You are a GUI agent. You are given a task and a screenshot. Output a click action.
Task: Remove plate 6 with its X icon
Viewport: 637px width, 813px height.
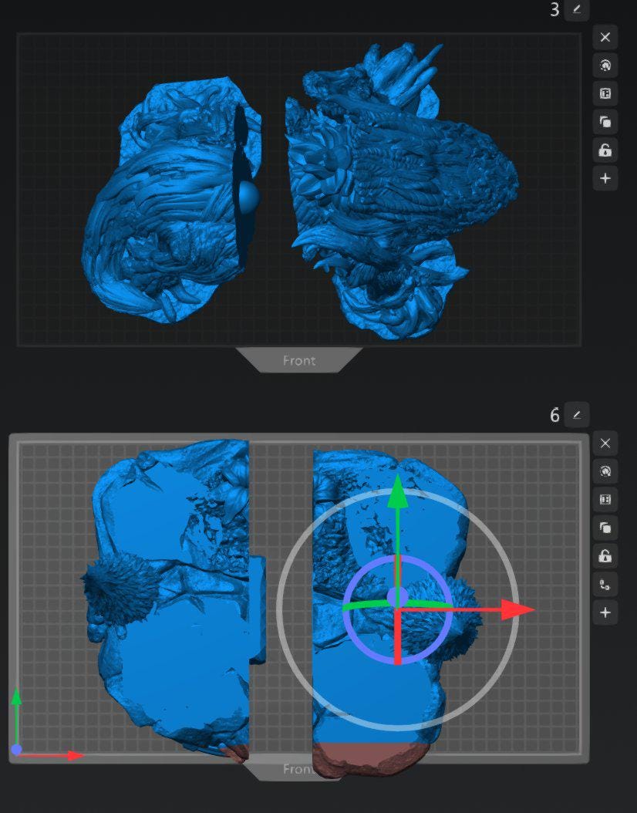605,444
